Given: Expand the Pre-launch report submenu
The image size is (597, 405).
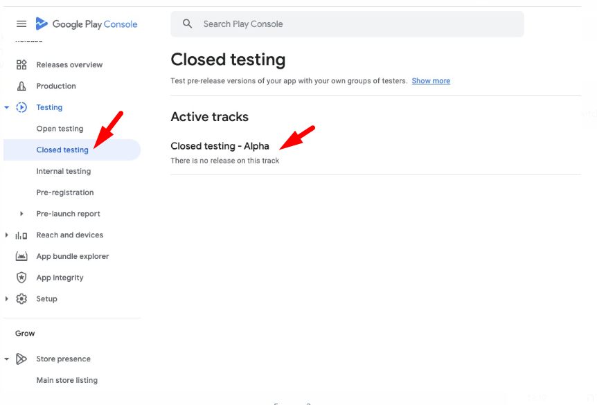Looking at the screenshot, I should tap(21, 214).
